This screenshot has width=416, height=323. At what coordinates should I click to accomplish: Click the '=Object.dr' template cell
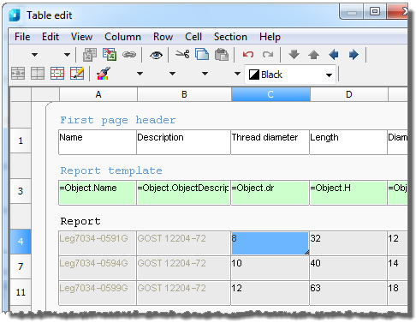pos(270,193)
